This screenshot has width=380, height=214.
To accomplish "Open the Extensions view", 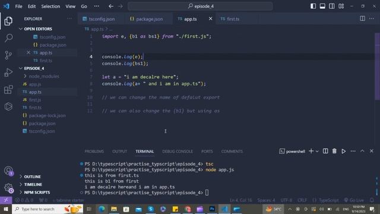I will coord(8,90).
